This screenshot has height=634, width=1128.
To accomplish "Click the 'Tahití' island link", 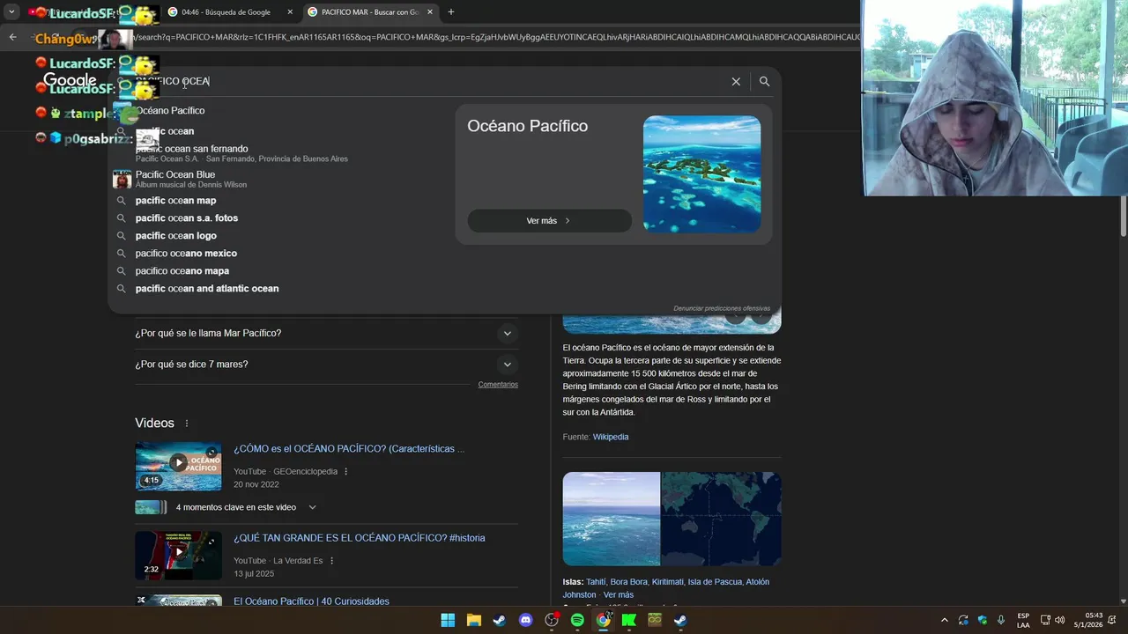I will click(596, 582).
